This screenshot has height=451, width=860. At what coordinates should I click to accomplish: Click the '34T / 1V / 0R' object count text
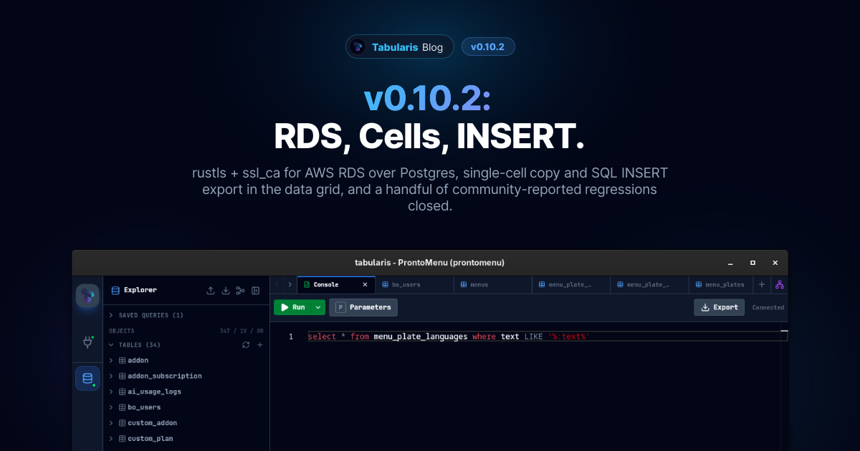click(242, 331)
